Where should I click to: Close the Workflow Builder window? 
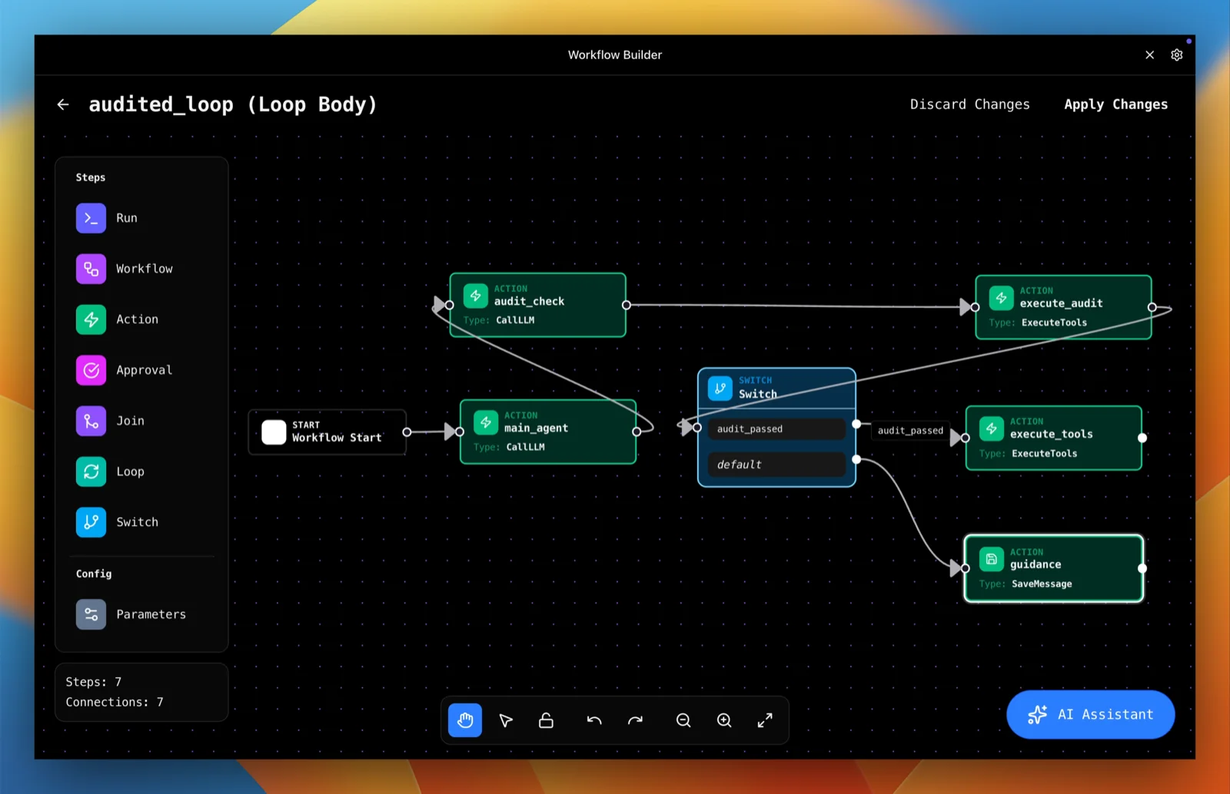[1150, 55]
